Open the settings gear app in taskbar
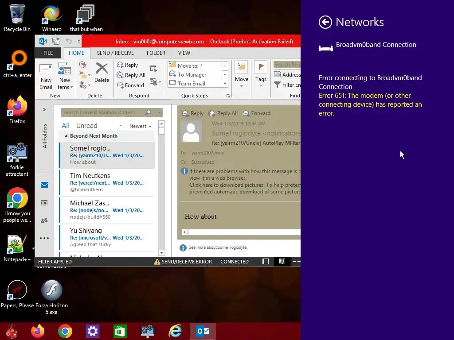This screenshot has width=454, height=340. (x=93, y=331)
